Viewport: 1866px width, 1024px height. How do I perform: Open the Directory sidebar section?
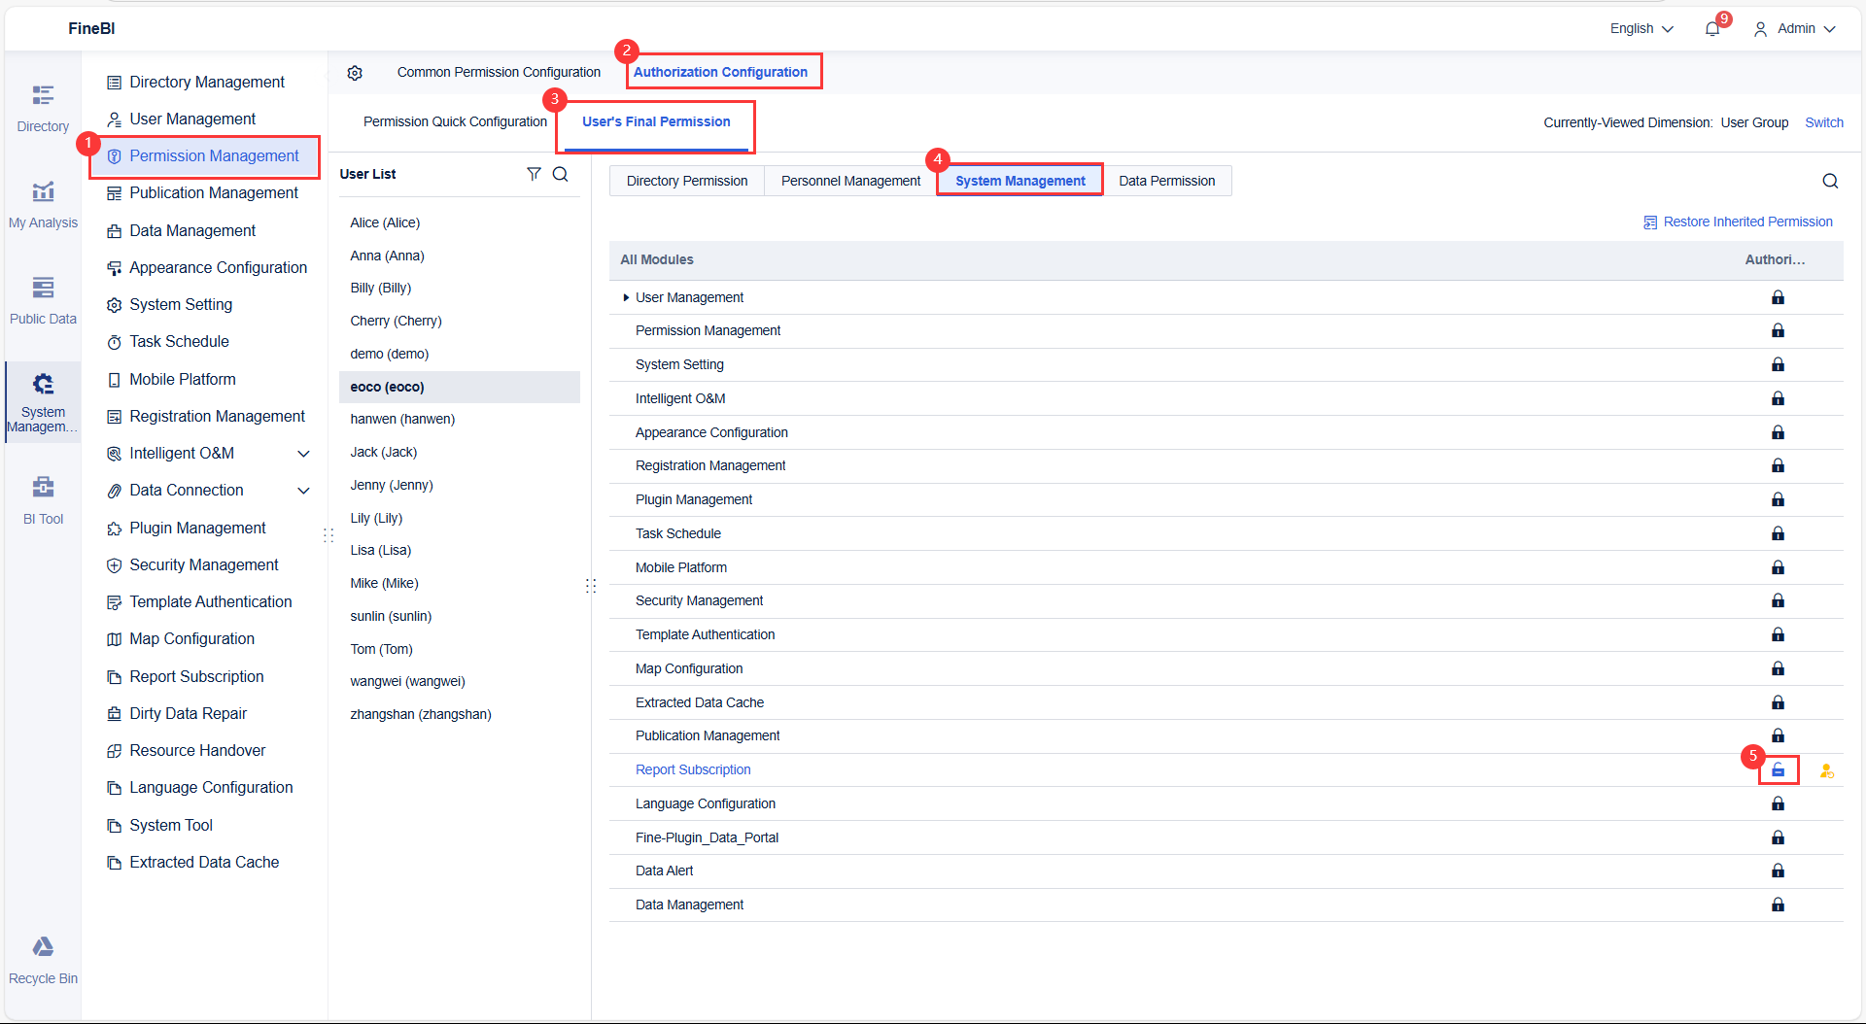43,109
